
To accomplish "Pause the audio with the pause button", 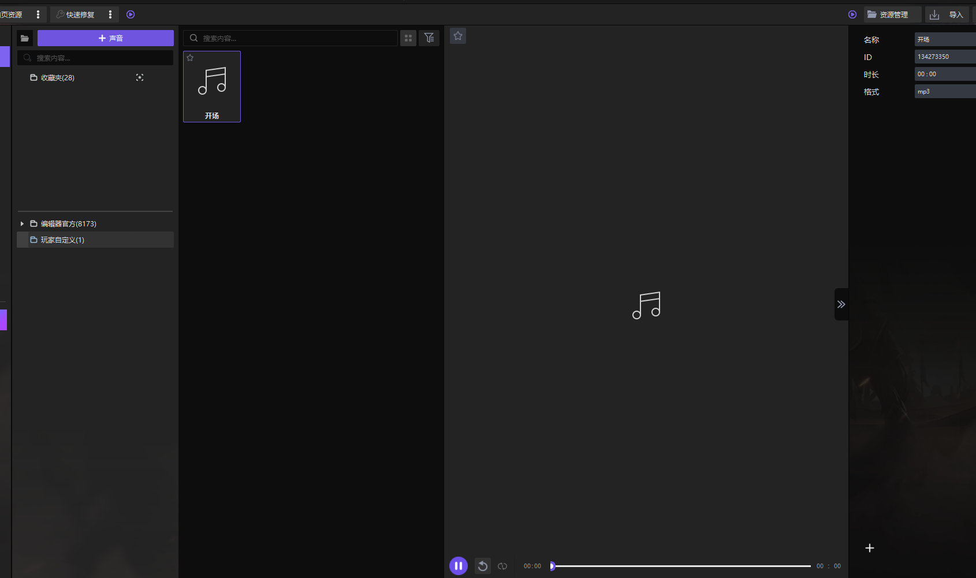I will coord(458,566).
